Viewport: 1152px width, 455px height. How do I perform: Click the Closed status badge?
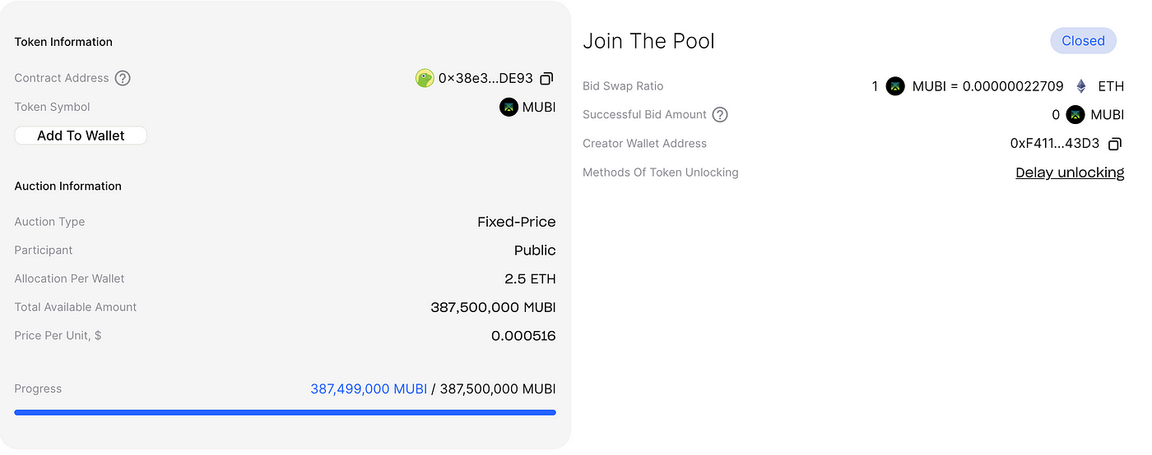1083,41
